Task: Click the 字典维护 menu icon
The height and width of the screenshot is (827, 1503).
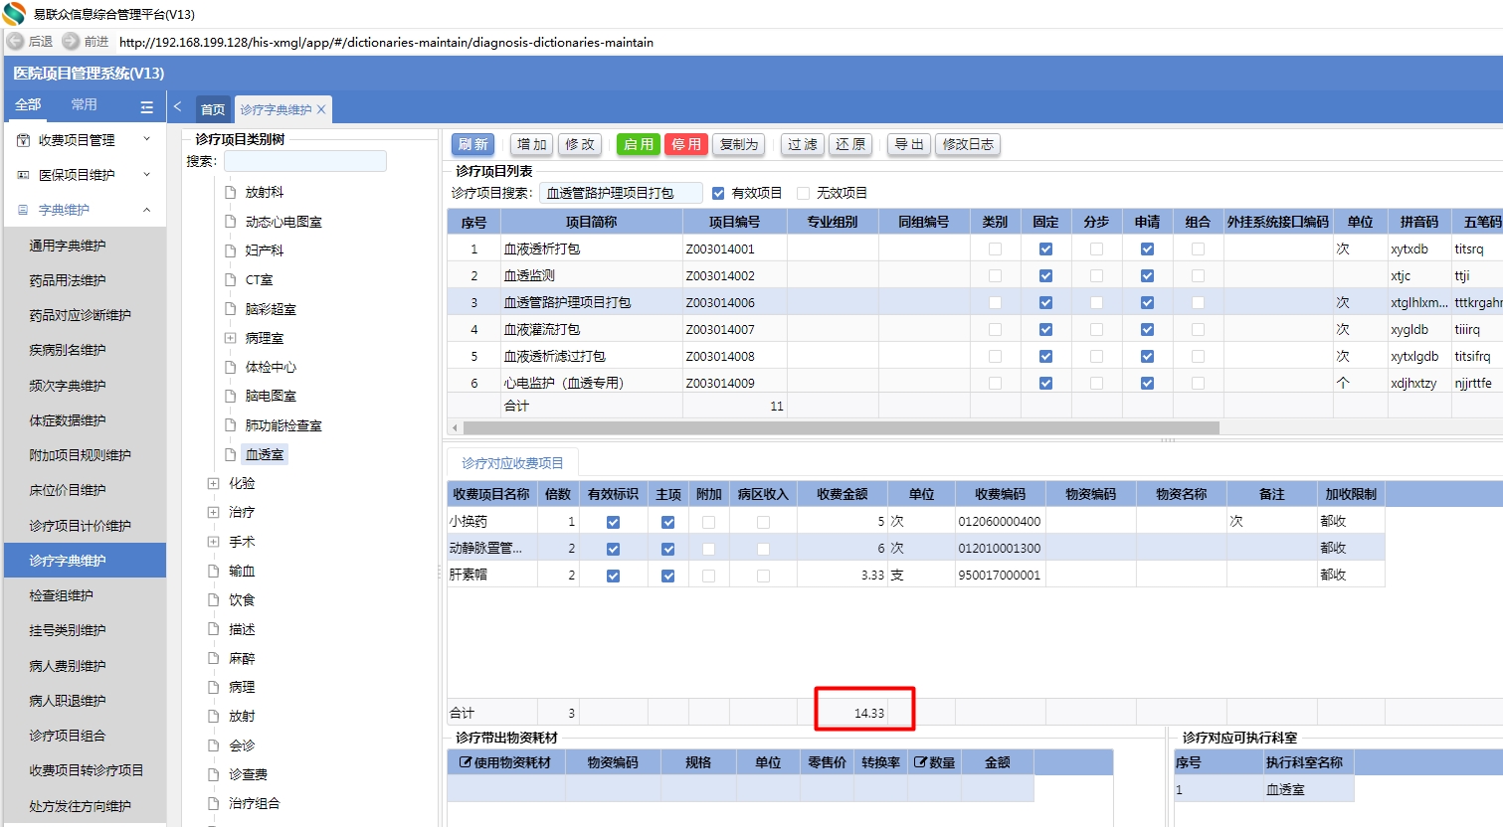Action: point(23,210)
